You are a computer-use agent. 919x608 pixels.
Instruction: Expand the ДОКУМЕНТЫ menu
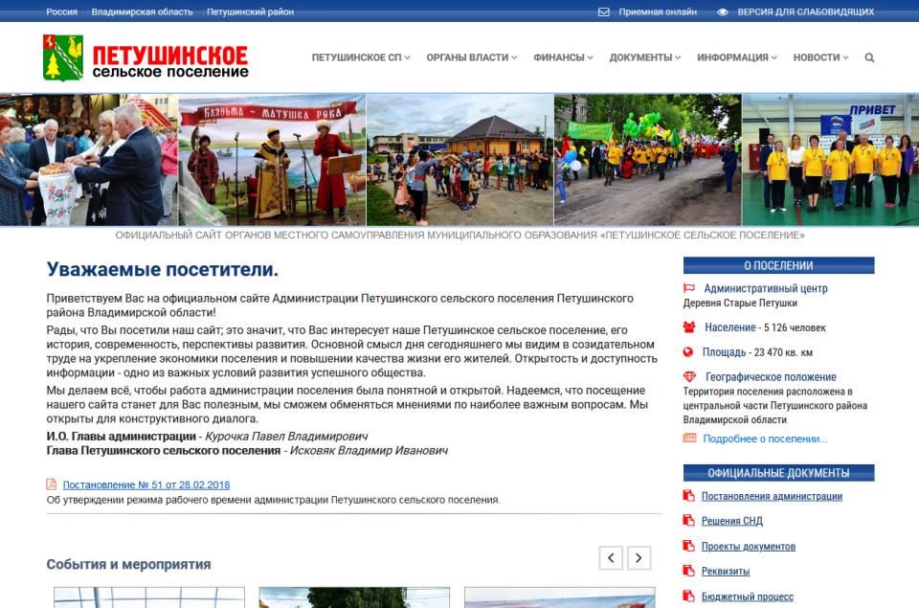coord(644,57)
